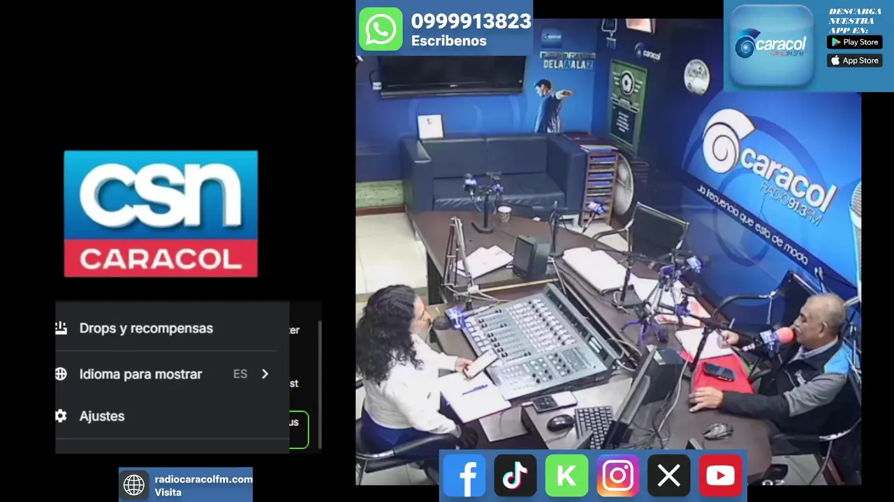Open the TikTok social icon
Viewport: 894px width, 502px height.
click(x=515, y=476)
